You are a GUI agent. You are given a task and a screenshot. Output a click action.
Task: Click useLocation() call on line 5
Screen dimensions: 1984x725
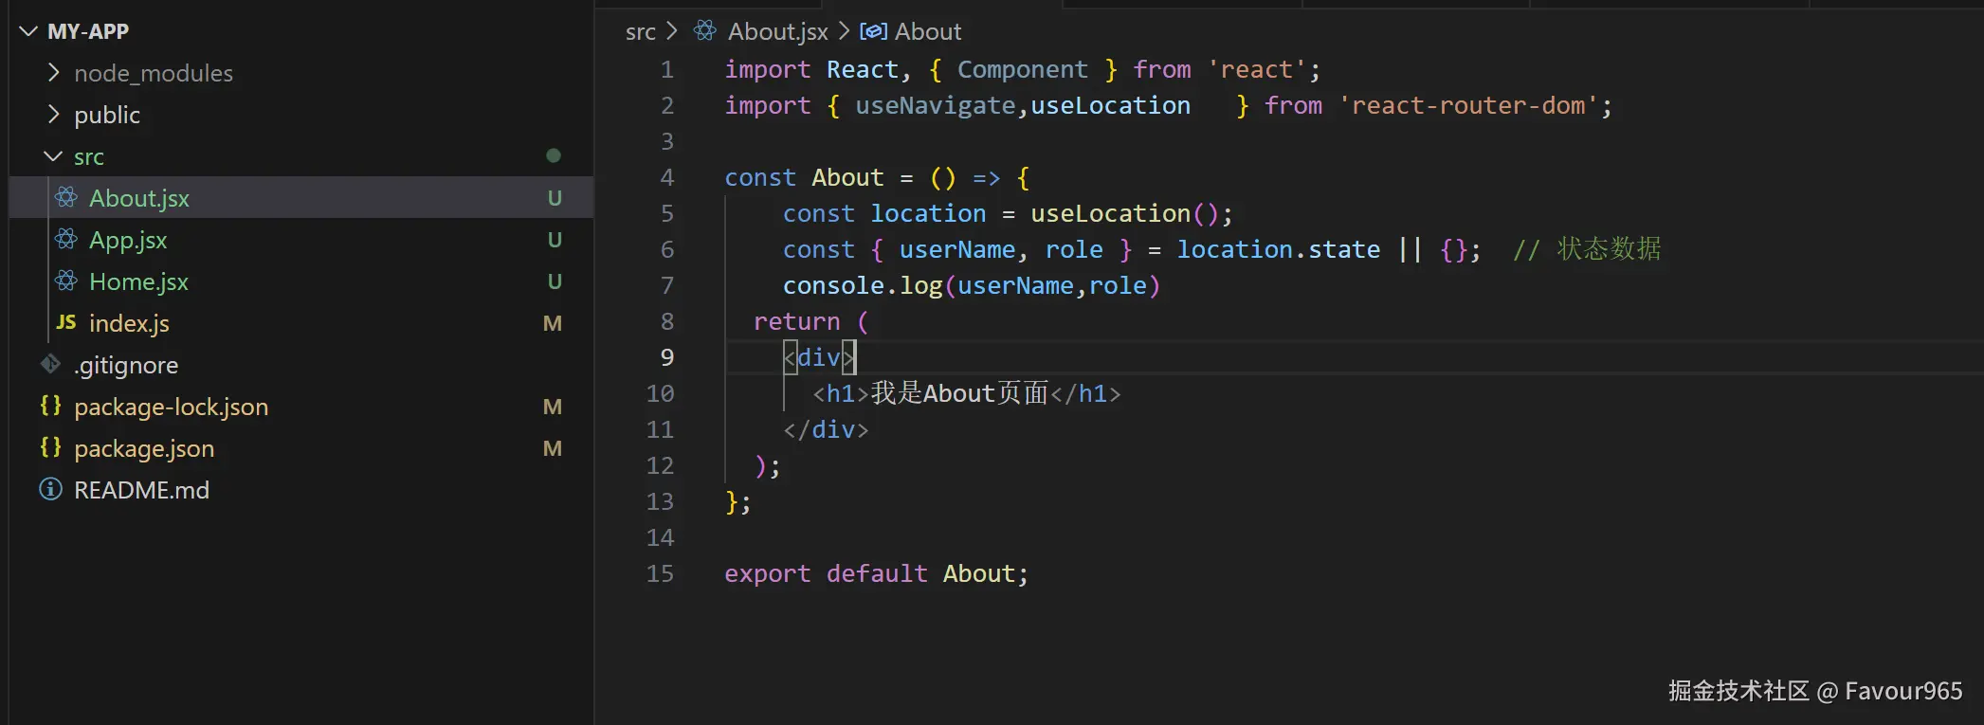(1124, 213)
